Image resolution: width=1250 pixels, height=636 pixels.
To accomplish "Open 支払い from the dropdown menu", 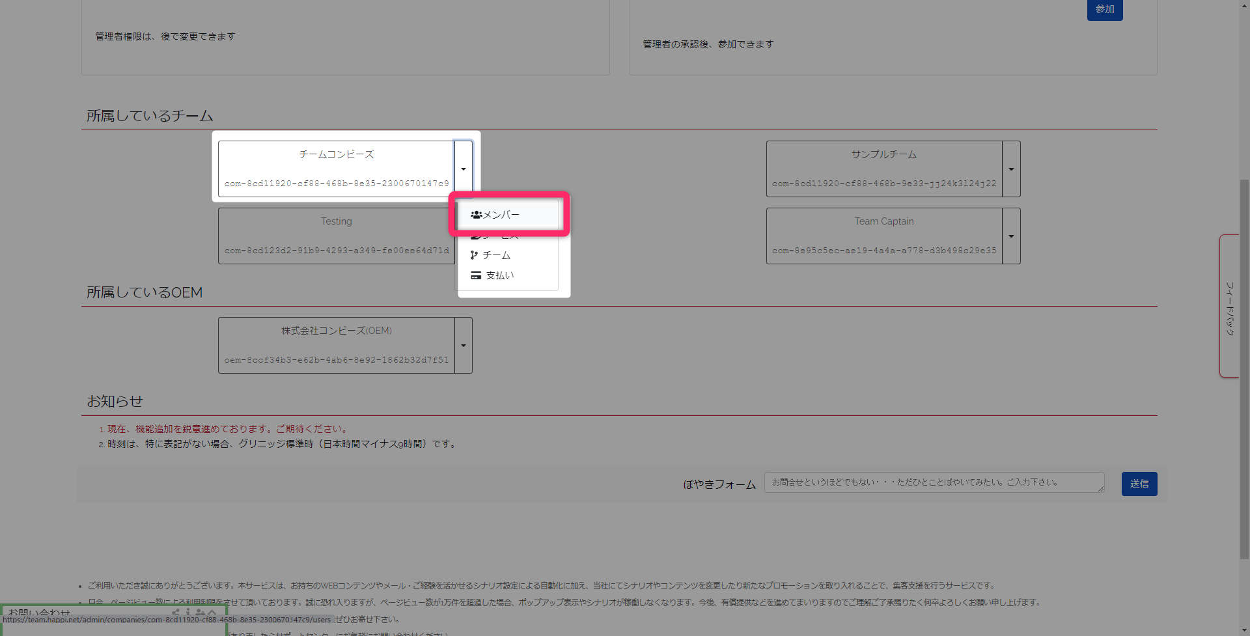I will (508, 275).
